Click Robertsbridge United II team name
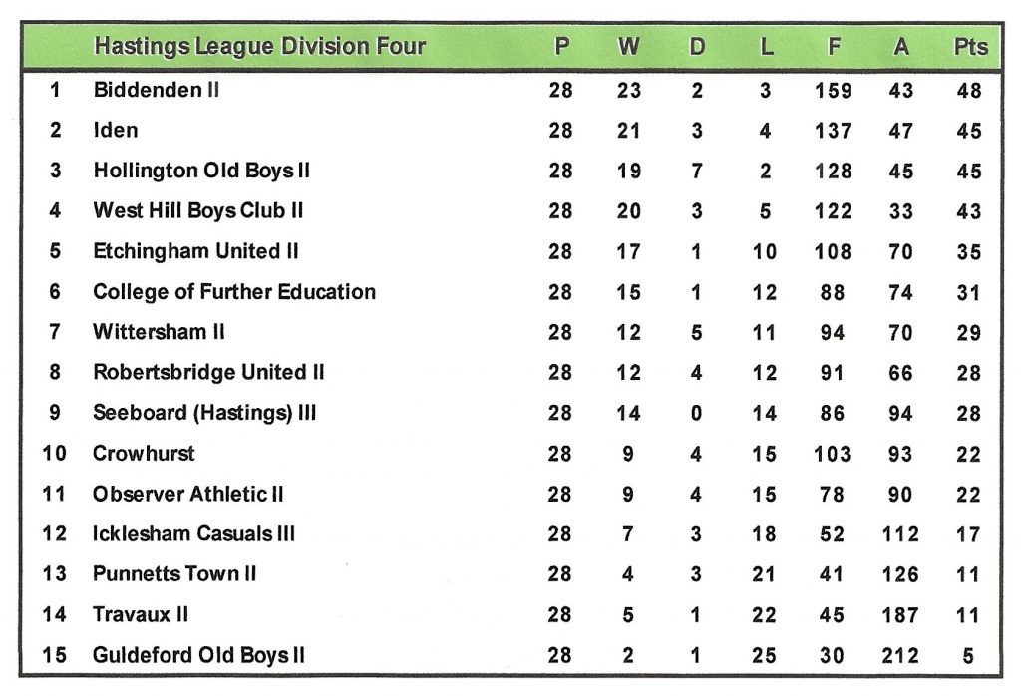The image size is (1021, 696). point(208,373)
